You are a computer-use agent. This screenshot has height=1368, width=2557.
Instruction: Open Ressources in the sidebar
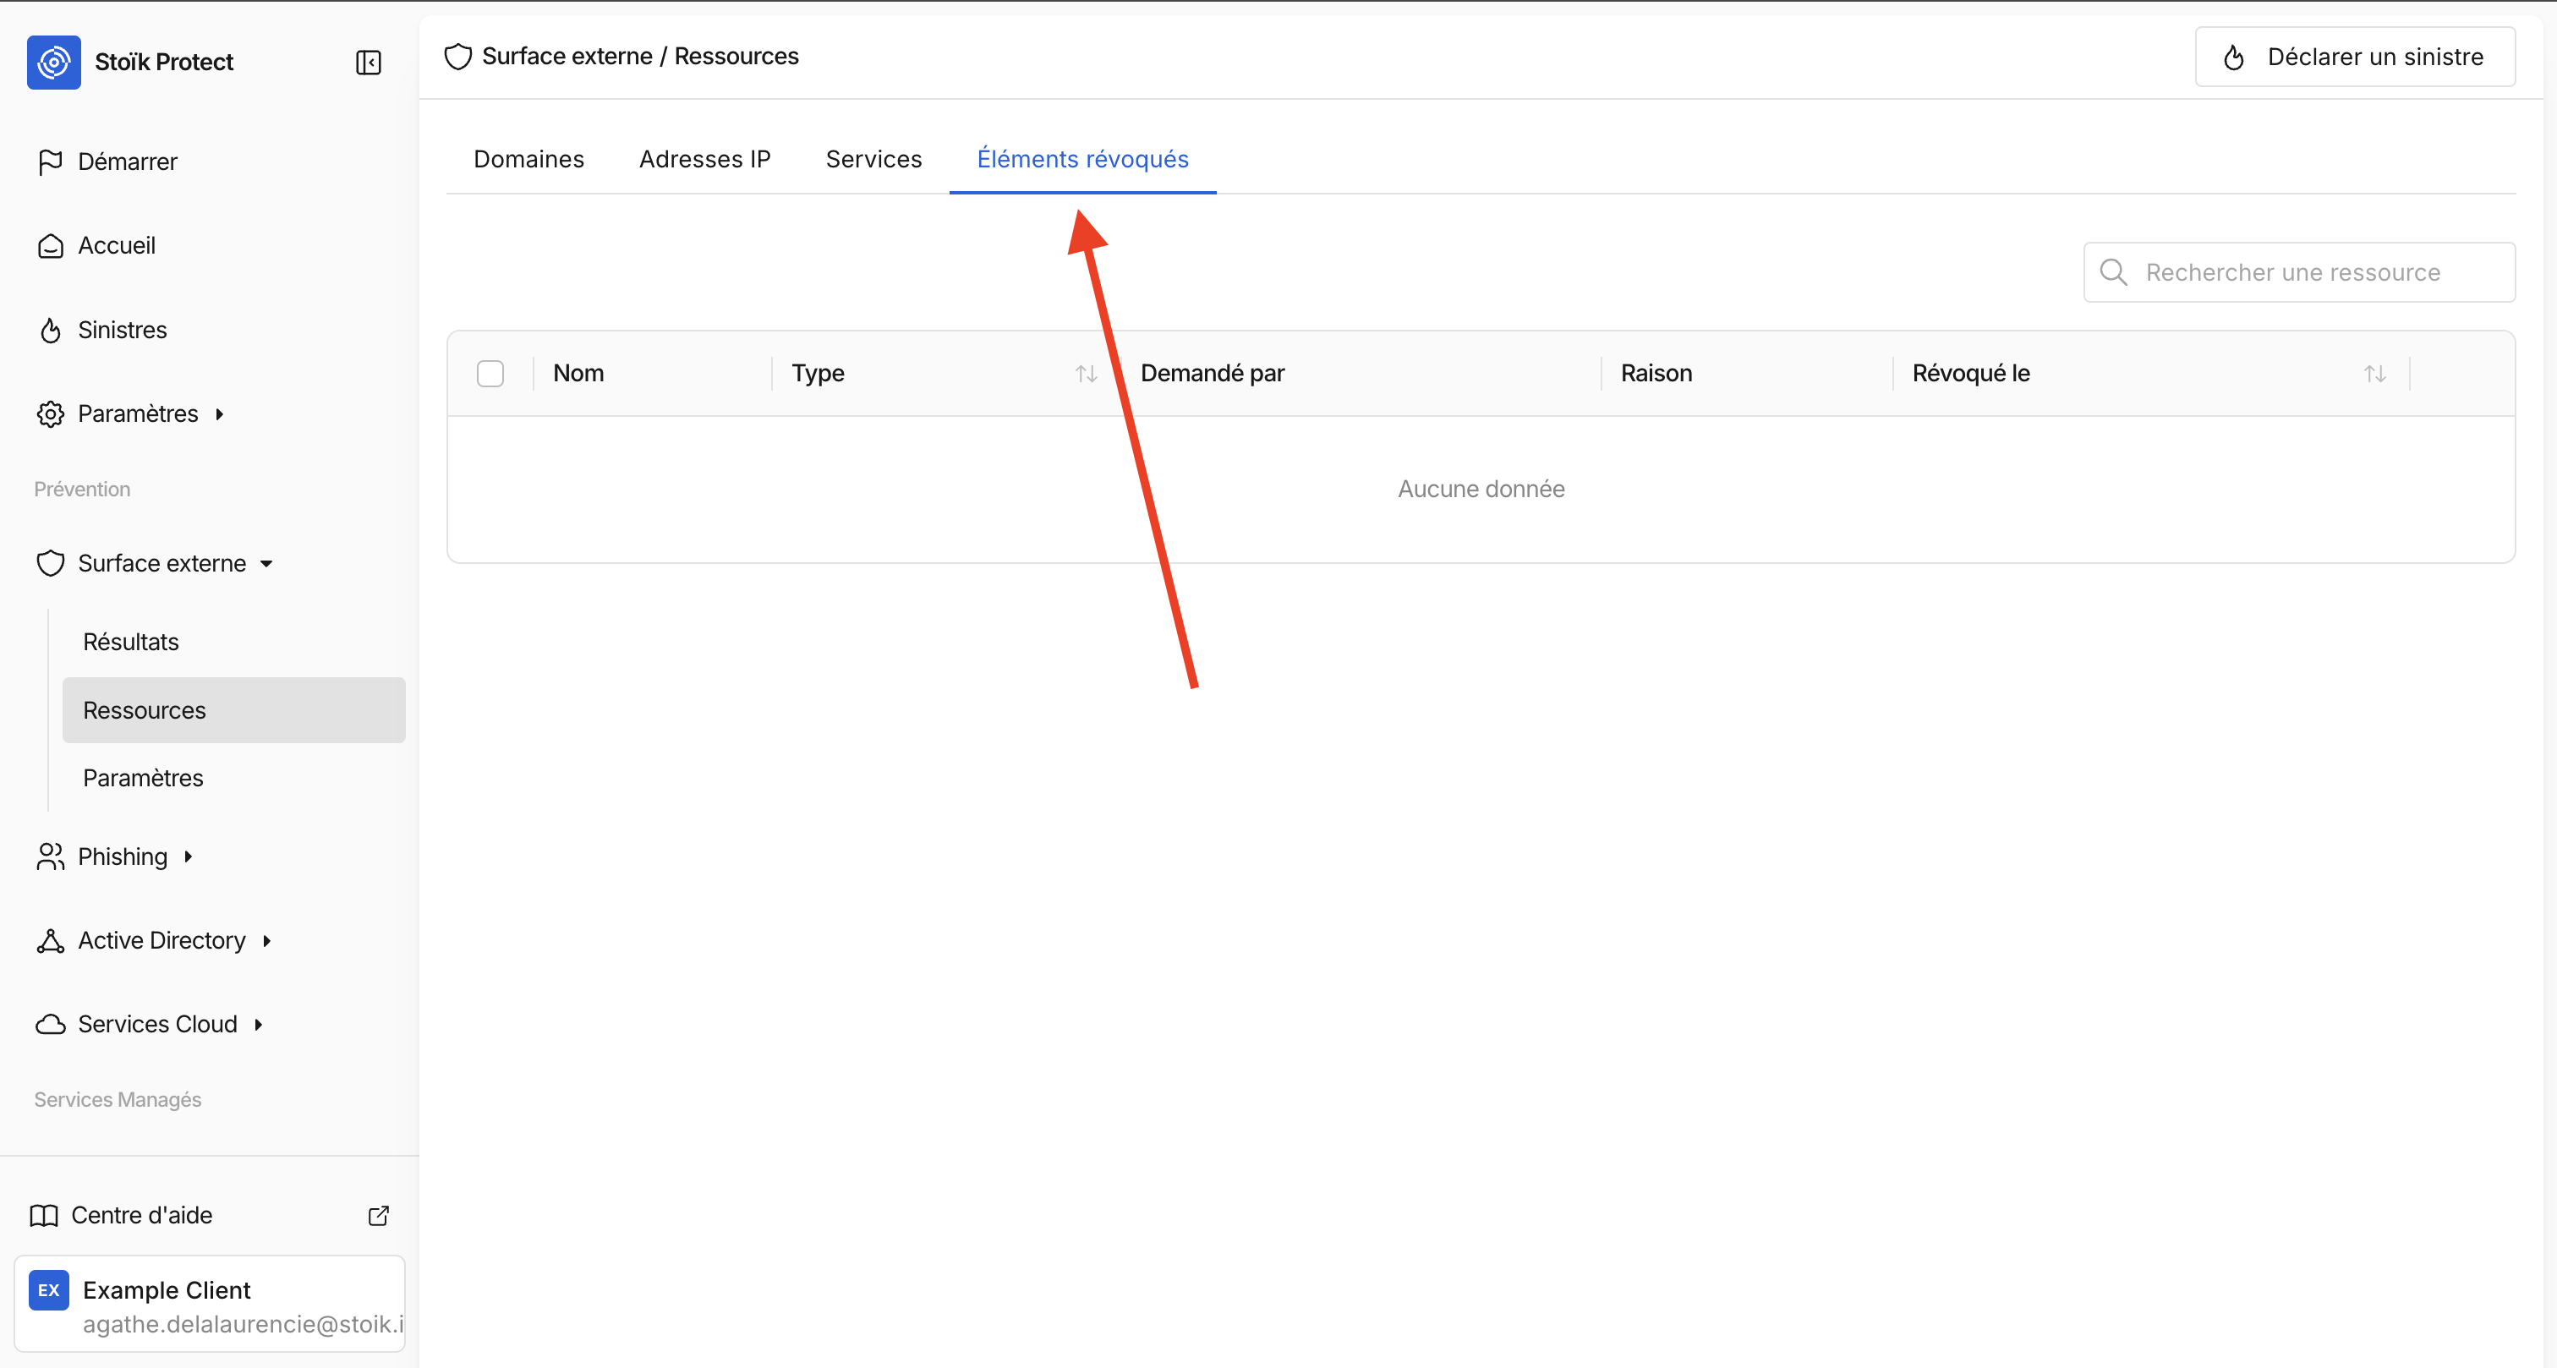click(233, 710)
